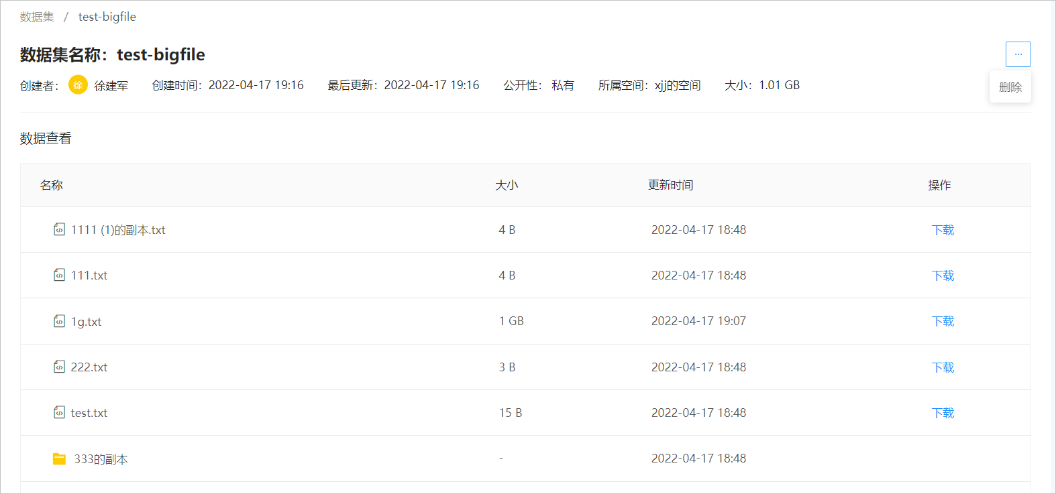Viewport: 1056px width, 494px height.
Task: Select the 1g.txt file name
Action: tap(86, 322)
